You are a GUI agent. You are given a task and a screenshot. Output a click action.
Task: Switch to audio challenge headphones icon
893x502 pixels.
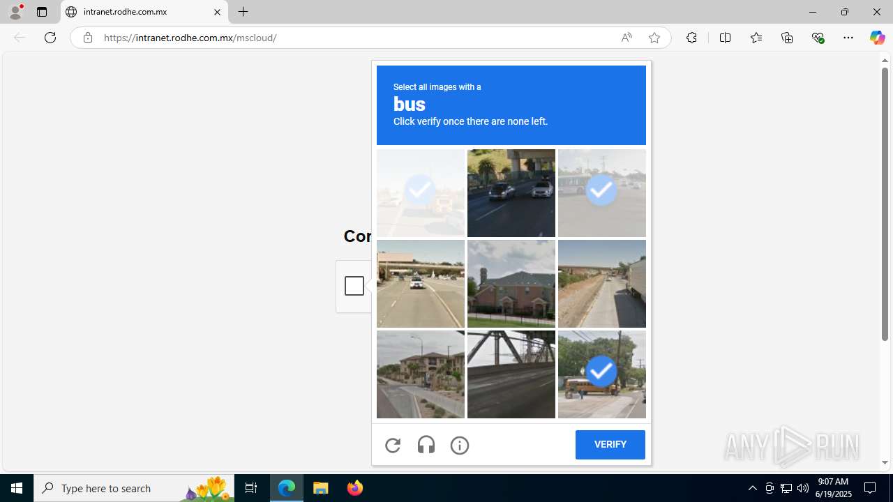426,445
